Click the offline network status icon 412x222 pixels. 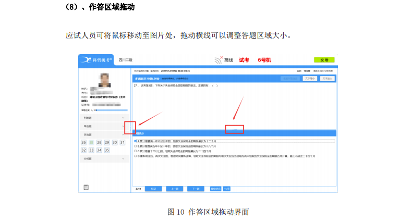point(218,60)
